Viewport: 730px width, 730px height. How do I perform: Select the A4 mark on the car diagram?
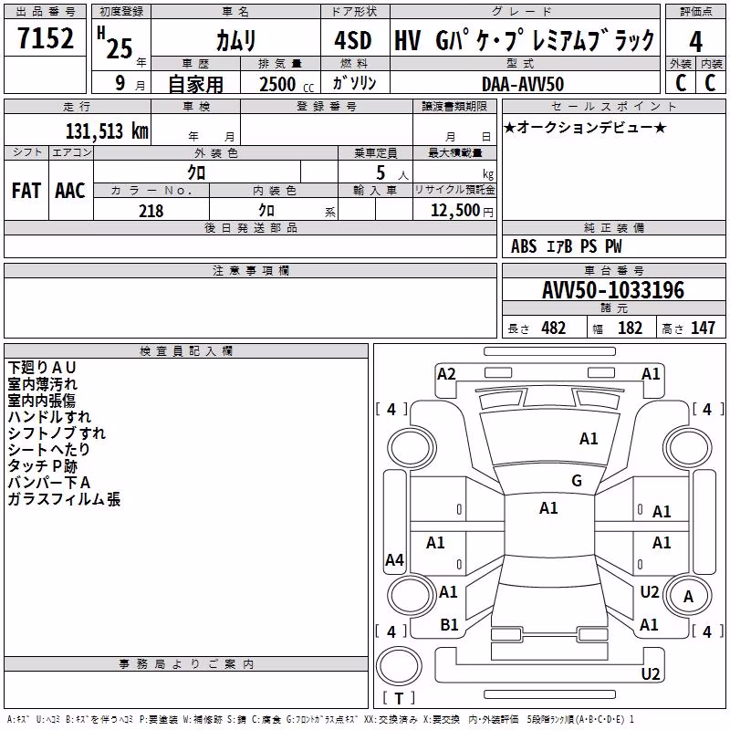tap(394, 559)
